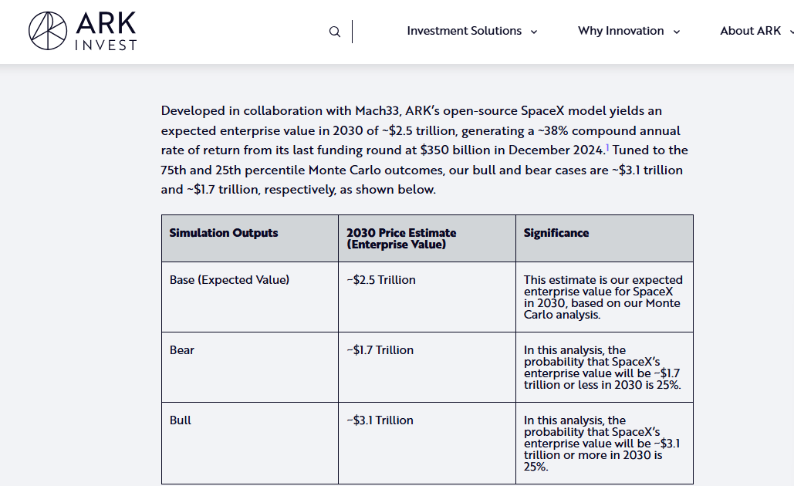The height and width of the screenshot is (486, 794).
Task: Select the About ARK menu item
Action: 750,31
